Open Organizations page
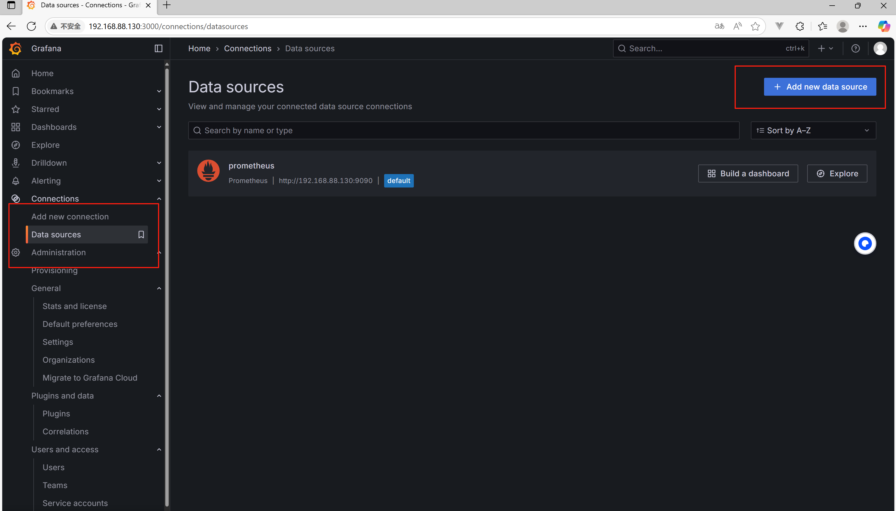Screen dimensions: 896x511 pyautogui.click(x=69, y=360)
